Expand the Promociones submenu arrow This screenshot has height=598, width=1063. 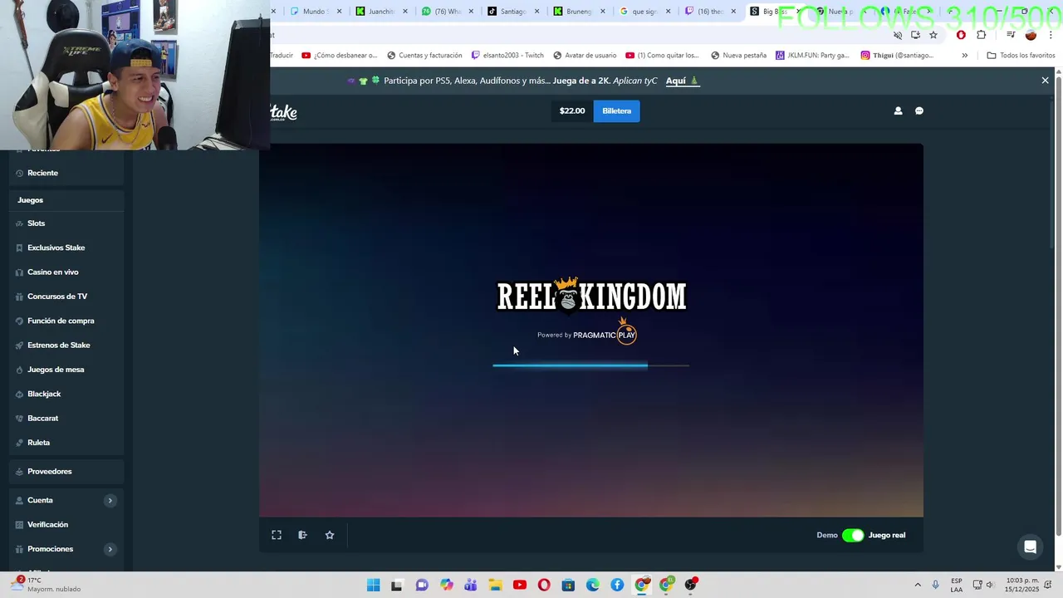tap(110, 549)
